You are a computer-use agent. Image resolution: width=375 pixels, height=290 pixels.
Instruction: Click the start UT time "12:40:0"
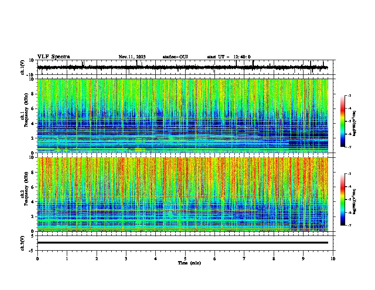tap(242, 57)
